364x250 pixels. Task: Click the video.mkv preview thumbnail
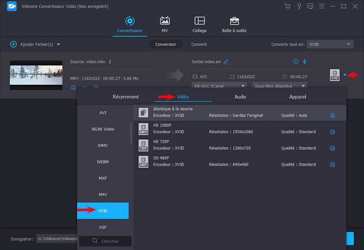point(36,75)
